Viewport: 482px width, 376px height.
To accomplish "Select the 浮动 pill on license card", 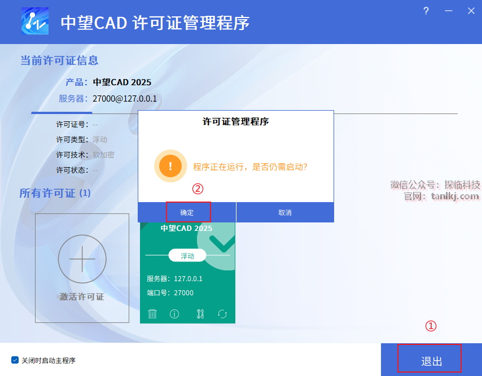I will pos(187,256).
